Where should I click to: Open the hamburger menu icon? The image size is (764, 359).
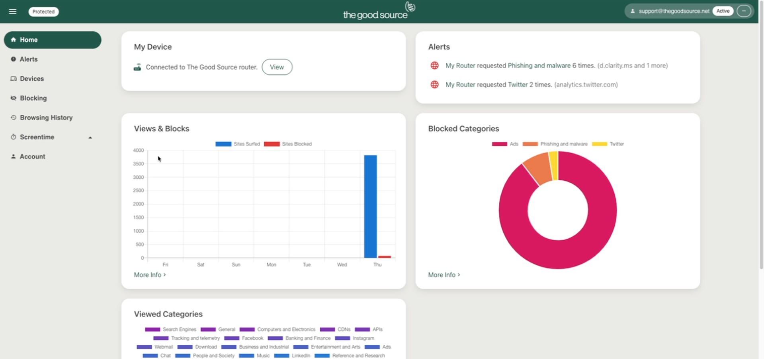click(x=13, y=12)
